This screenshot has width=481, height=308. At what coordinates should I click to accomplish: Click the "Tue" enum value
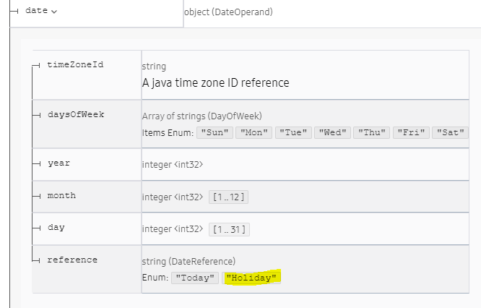(293, 132)
